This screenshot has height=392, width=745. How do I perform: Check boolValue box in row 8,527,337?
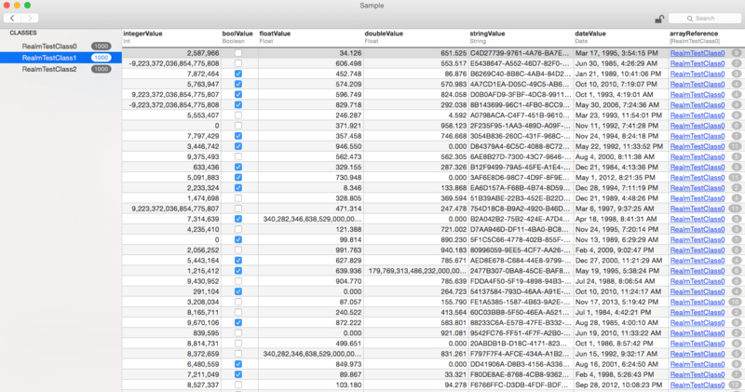238,385
